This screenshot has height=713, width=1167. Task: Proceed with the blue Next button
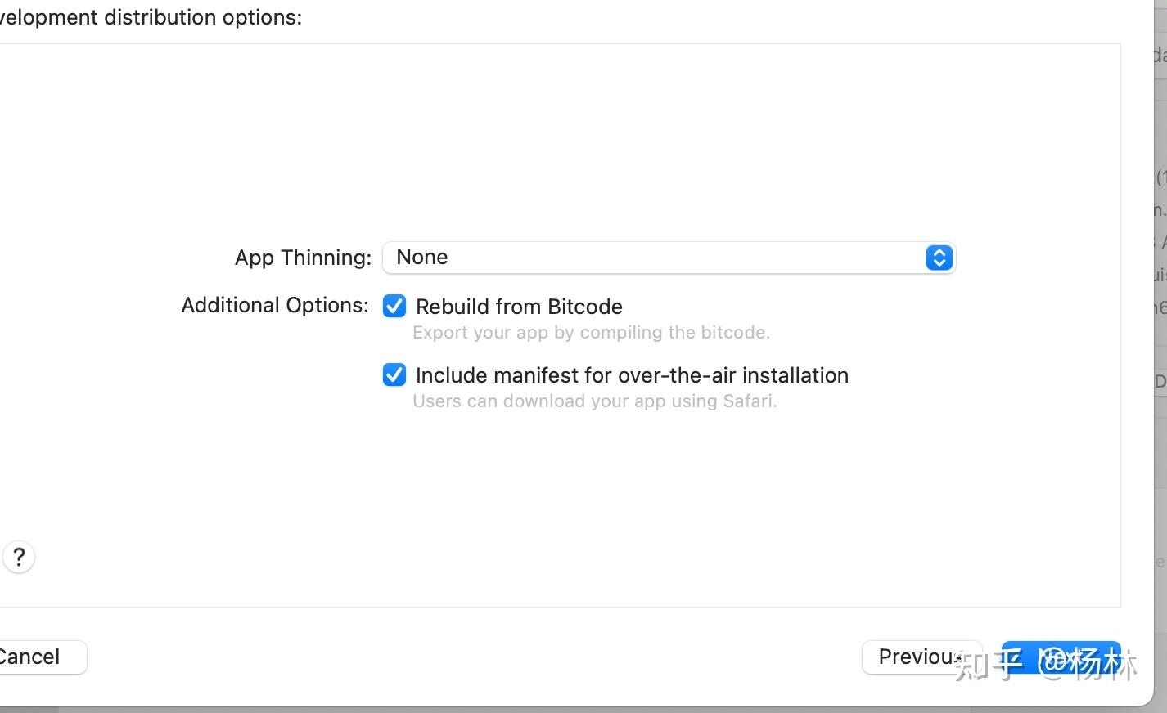click(1061, 657)
